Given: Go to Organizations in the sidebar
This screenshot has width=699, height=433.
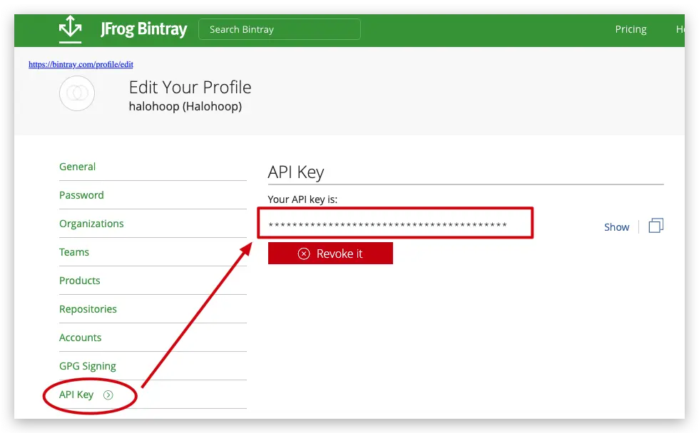Looking at the screenshot, I should [x=91, y=224].
